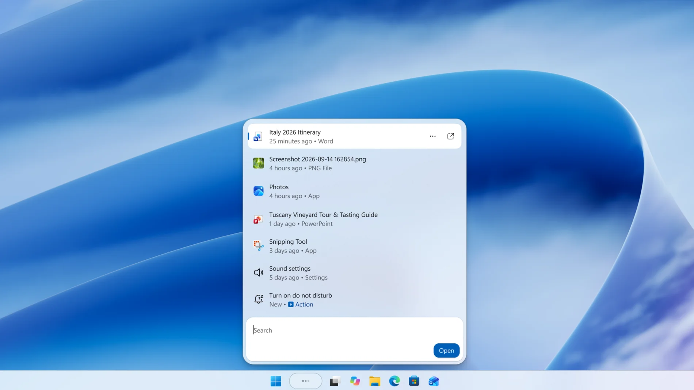Launch Outlook from the taskbar
Image resolution: width=694 pixels, height=390 pixels.
[x=434, y=381]
